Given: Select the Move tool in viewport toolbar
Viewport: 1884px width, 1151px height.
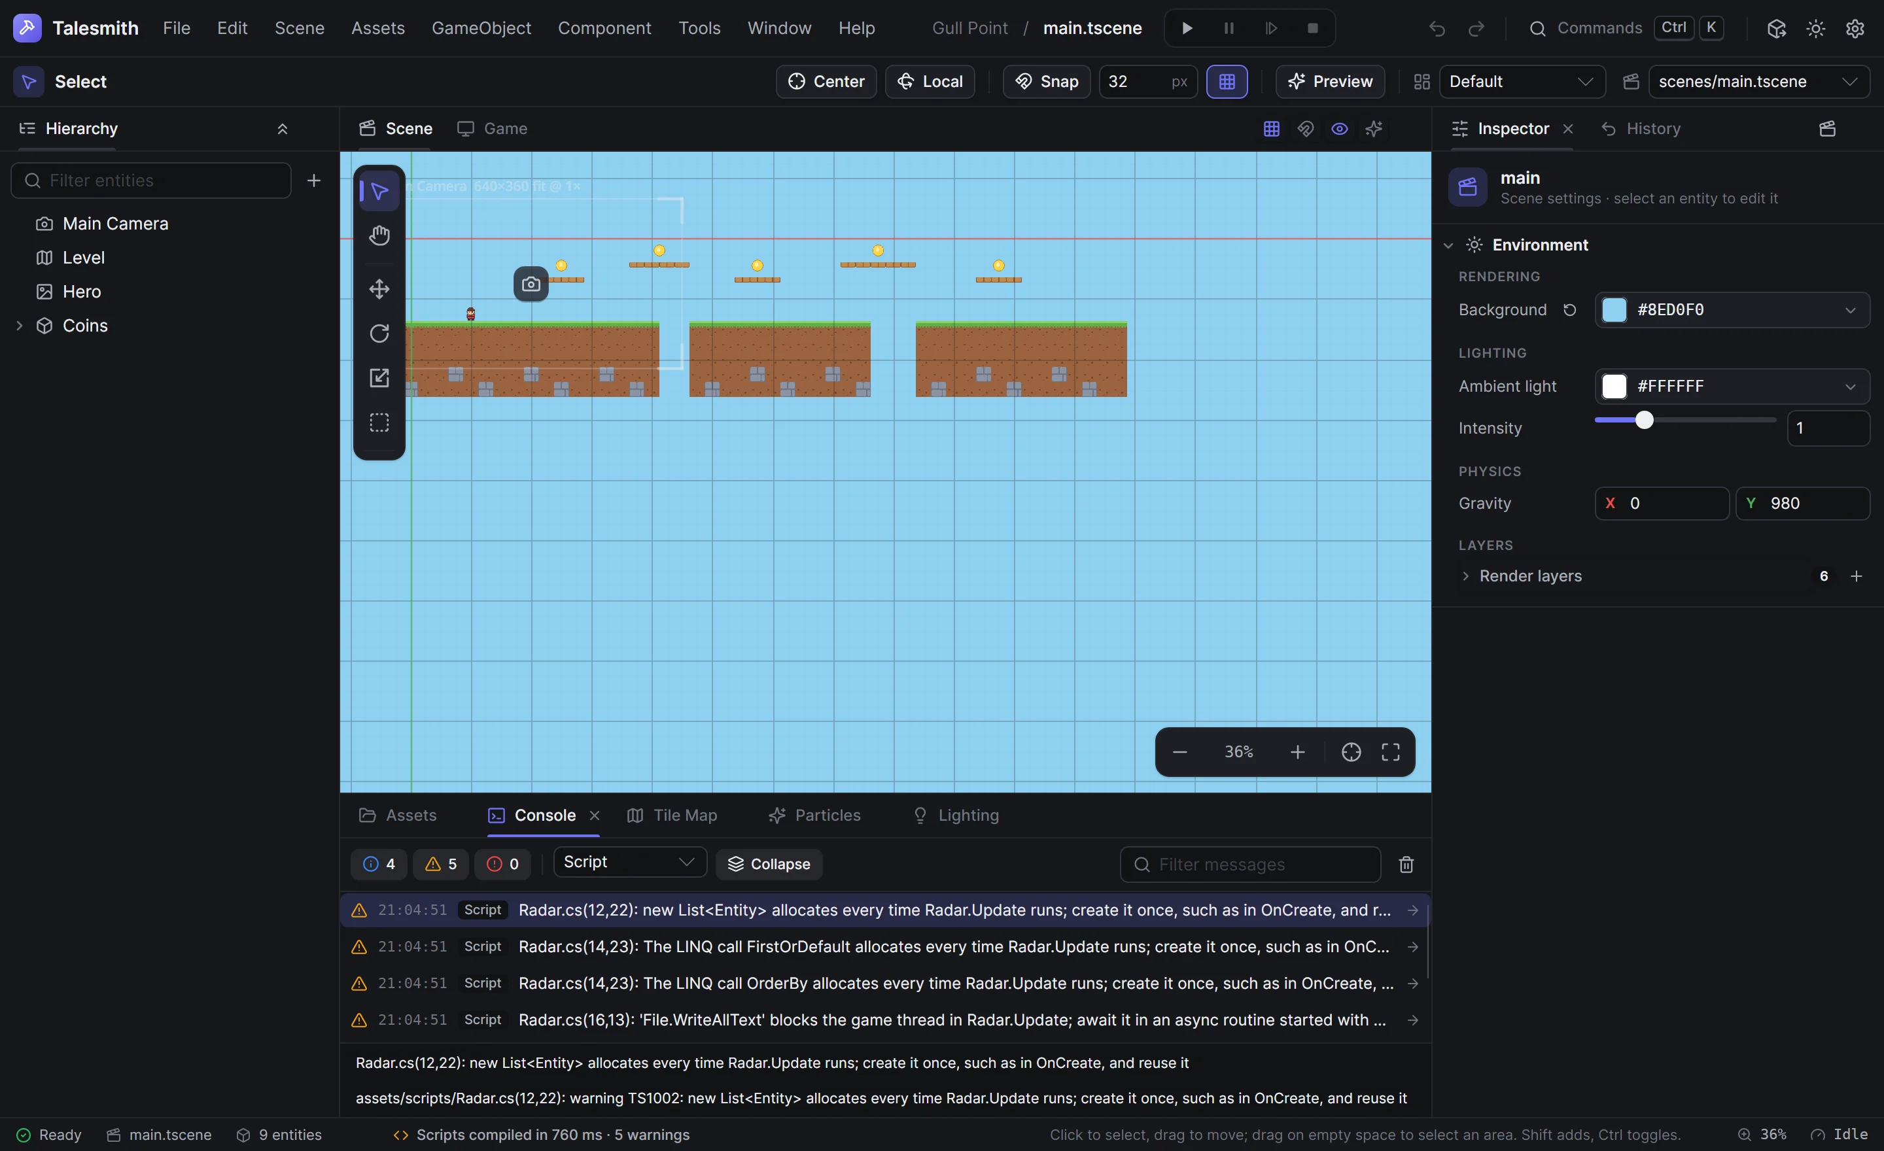Looking at the screenshot, I should 379,289.
